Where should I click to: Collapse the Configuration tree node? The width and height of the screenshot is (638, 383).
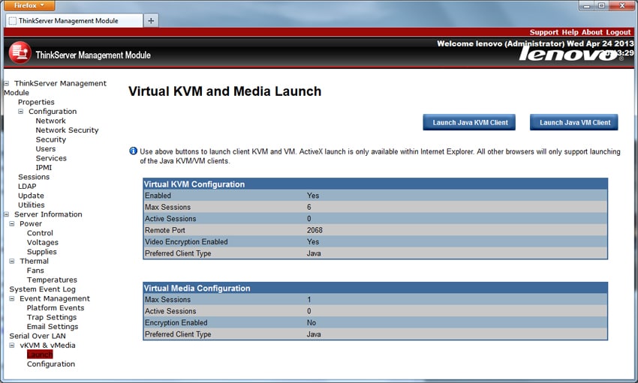click(x=21, y=111)
